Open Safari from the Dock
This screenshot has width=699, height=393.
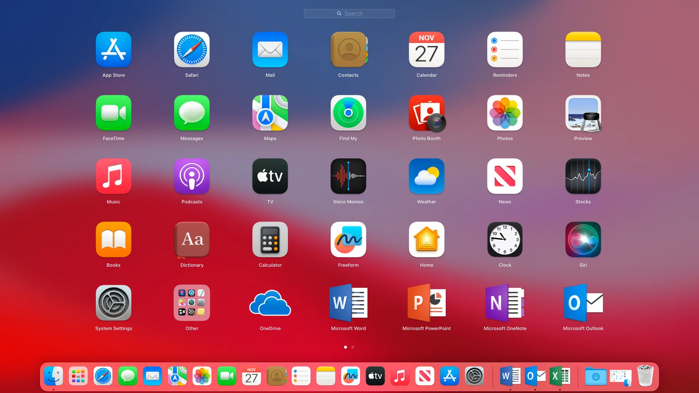103,376
